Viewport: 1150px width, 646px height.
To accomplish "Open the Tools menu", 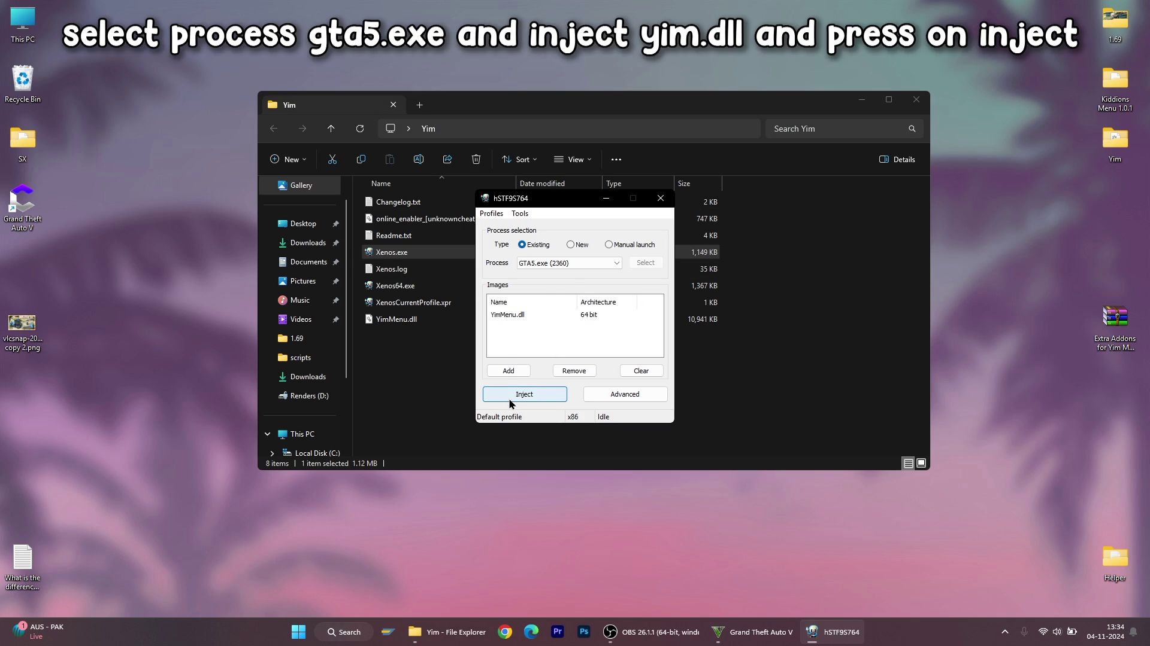I will pyautogui.click(x=520, y=214).
